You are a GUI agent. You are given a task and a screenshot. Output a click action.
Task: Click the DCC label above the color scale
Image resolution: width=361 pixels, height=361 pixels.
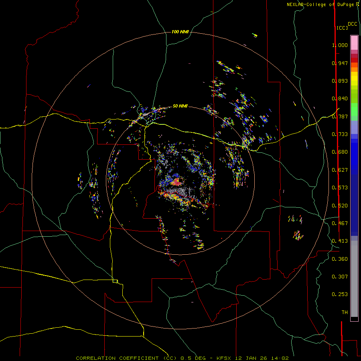coord(352,24)
